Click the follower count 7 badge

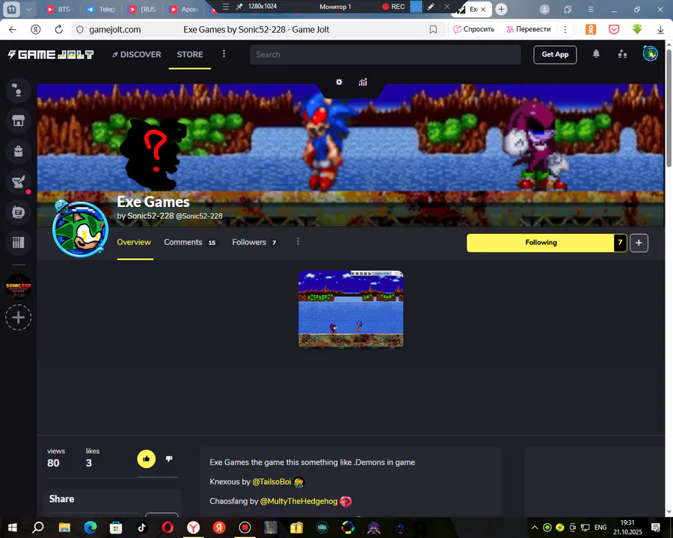point(620,243)
